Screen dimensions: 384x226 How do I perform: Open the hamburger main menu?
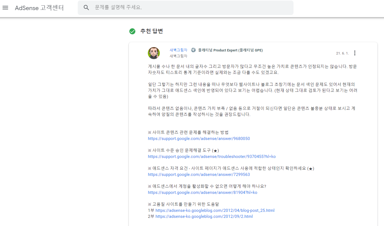click(x=5, y=8)
